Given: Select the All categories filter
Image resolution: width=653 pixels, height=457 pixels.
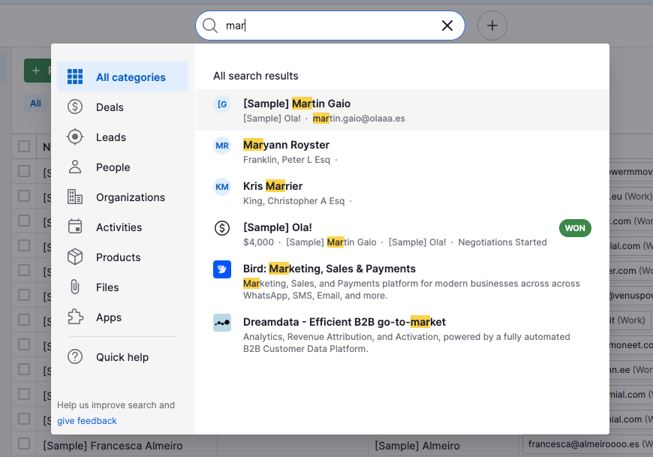Looking at the screenshot, I should click(122, 77).
